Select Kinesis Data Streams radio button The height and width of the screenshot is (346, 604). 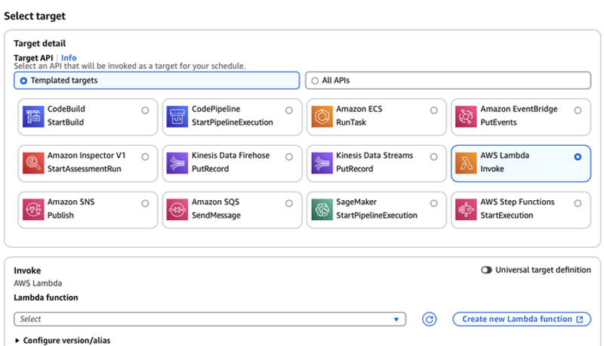[x=433, y=157]
